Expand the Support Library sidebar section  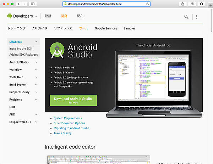coord(36,92)
